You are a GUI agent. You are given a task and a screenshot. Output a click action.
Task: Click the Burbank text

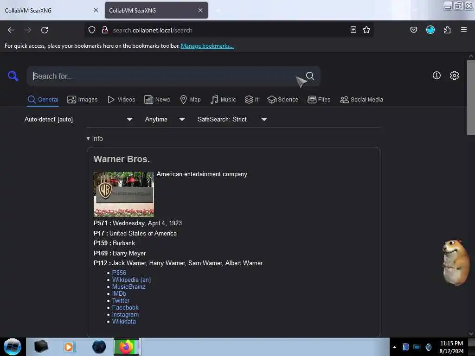click(x=123, y=243)
